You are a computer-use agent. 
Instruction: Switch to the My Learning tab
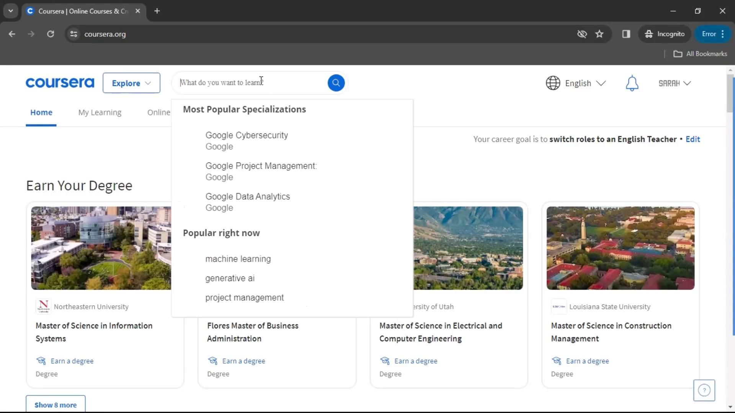click(100, 112)
